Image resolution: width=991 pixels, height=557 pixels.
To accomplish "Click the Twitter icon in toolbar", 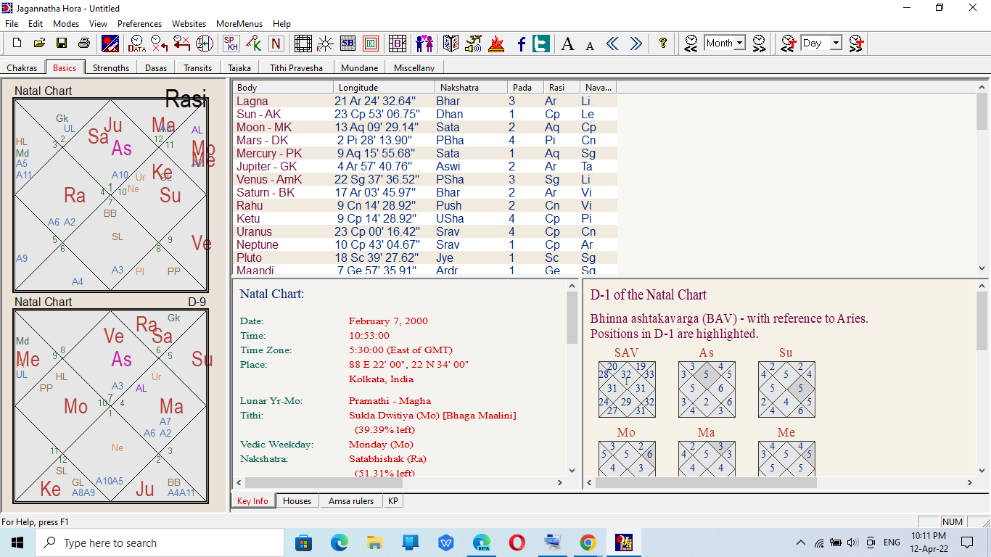I will [540, 44].
